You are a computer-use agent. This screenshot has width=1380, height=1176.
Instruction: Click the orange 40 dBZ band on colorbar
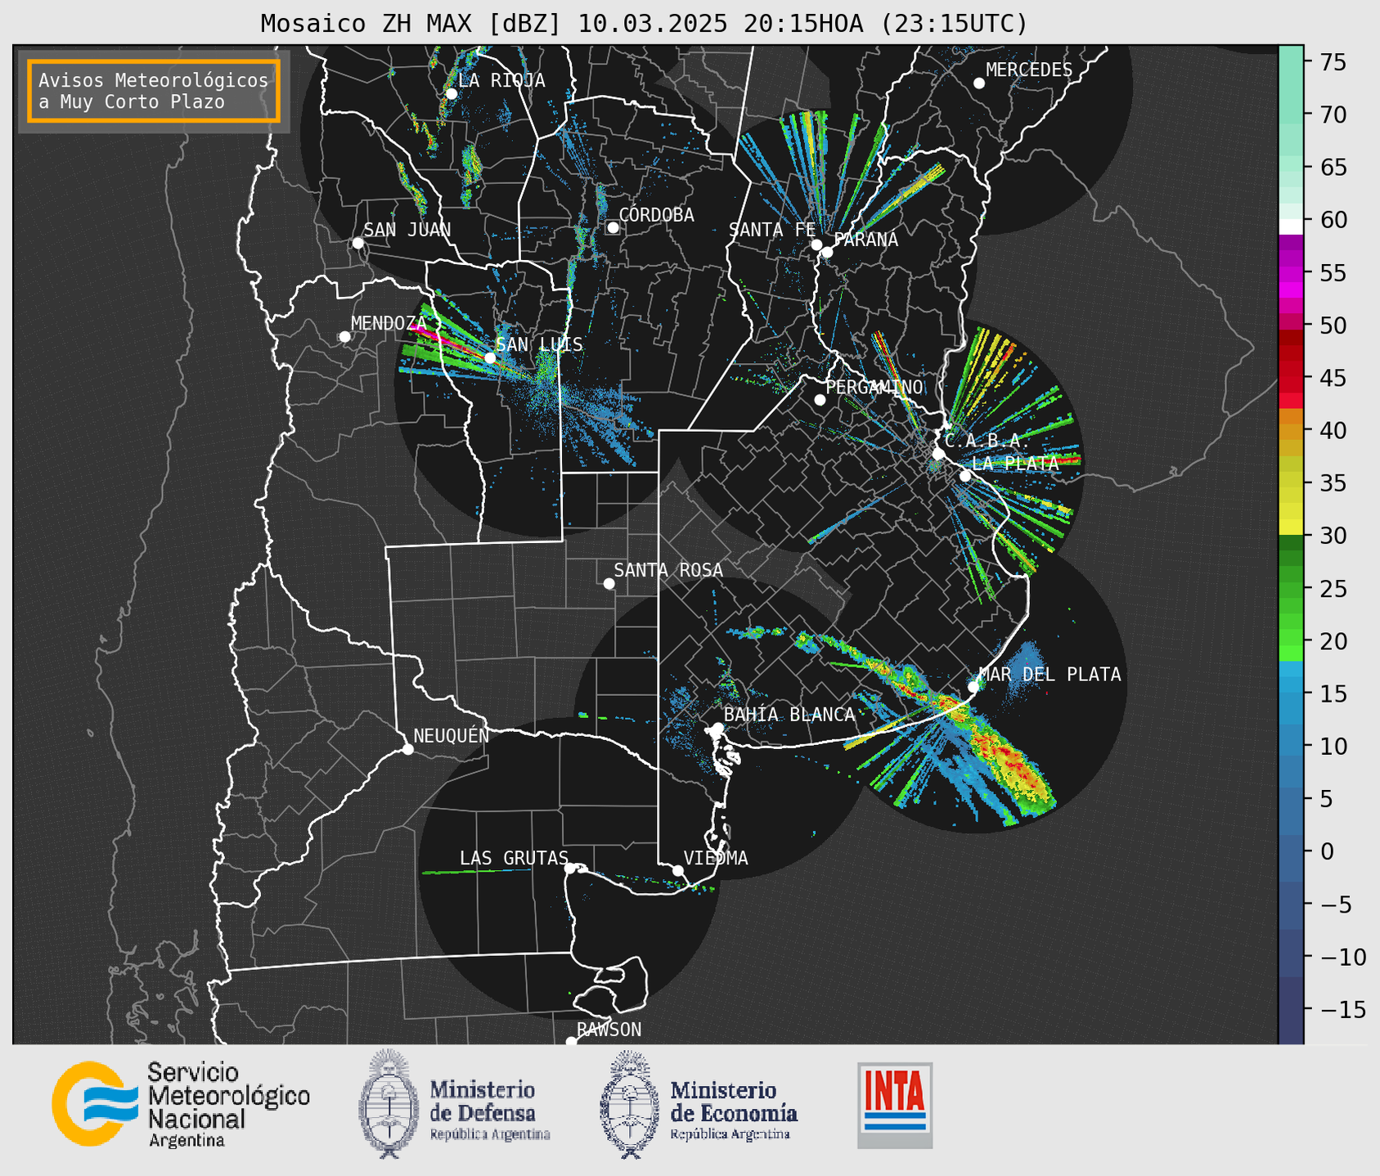[x=1290, y=430]
